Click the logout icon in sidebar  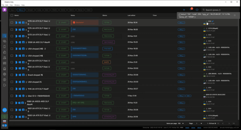tap(4, 85)
